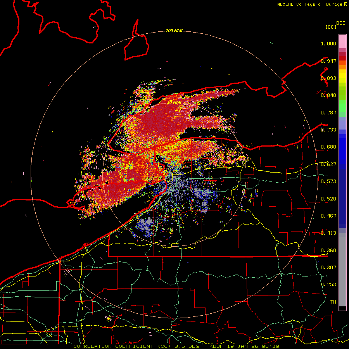Image resolution: width=349 pixels, height=349 pixels.
Task: Click the [CC] units label
Action: [x=331, y=27]
